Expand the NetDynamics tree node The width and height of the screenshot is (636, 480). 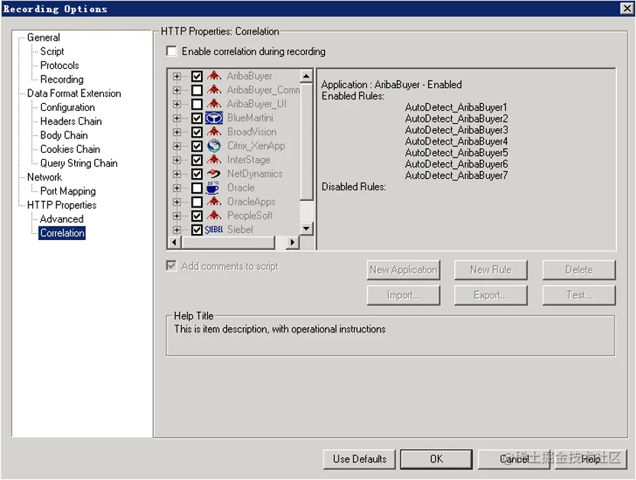click(177, 174)
